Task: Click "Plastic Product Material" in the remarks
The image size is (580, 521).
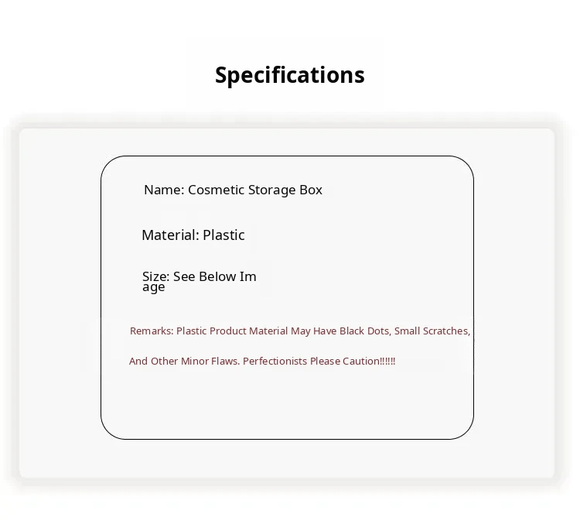Action: [232, 331]
